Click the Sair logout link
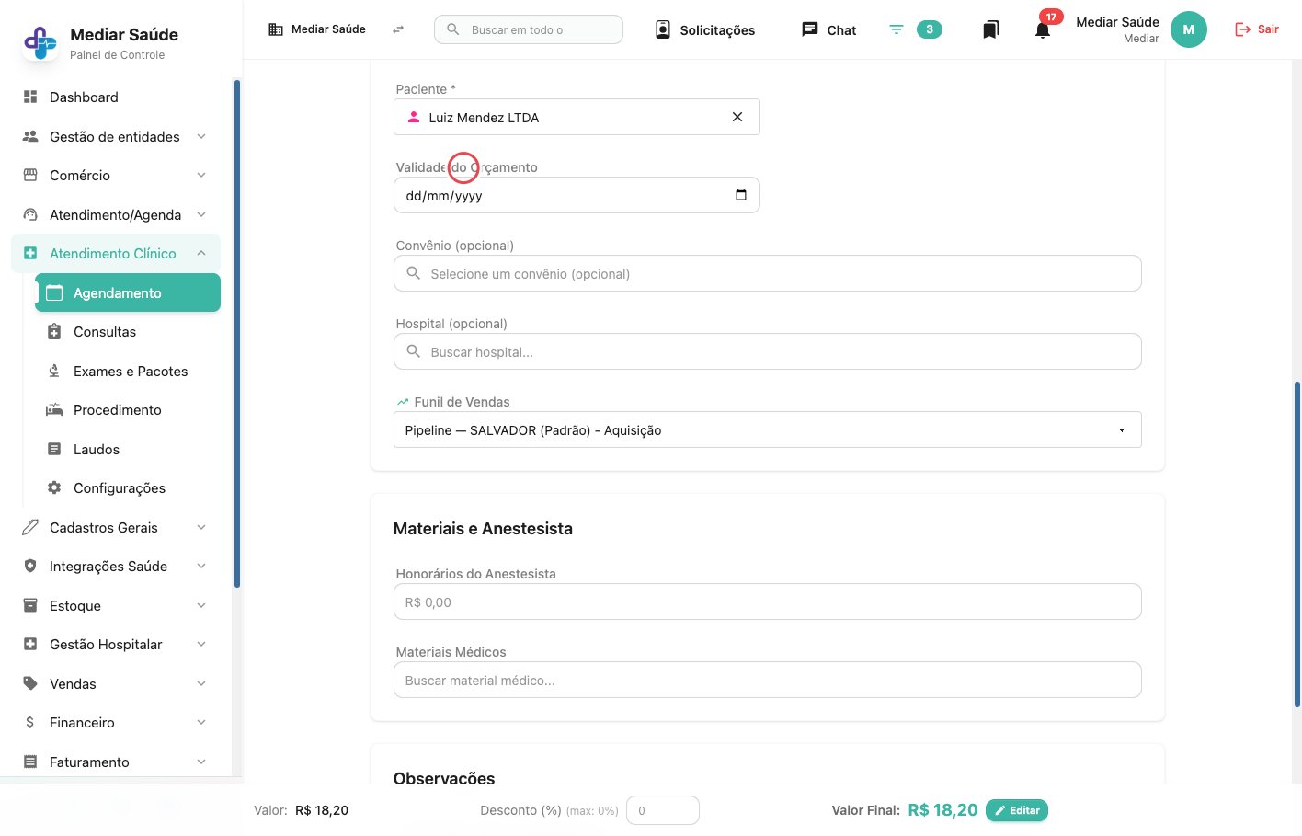Screen dimensions: 1302x836 1257,29
